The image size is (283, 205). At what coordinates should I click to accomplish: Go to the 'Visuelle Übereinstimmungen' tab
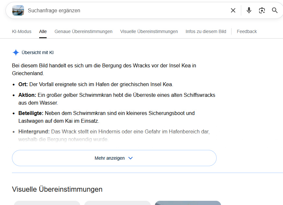tap(149, 31)
